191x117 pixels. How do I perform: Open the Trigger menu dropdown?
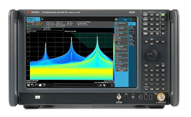click(x=125, y=19)
